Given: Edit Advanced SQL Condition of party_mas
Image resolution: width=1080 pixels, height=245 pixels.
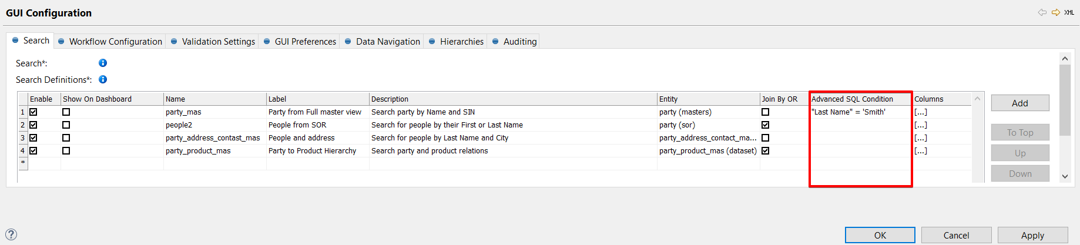Looking at the screenshot, I should coord(859,112).
